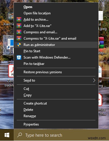Select Restore previous versions

(56, 72)
